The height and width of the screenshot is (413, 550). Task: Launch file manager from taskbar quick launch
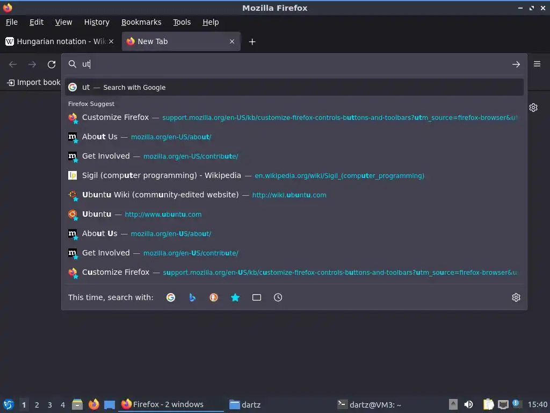77,404
